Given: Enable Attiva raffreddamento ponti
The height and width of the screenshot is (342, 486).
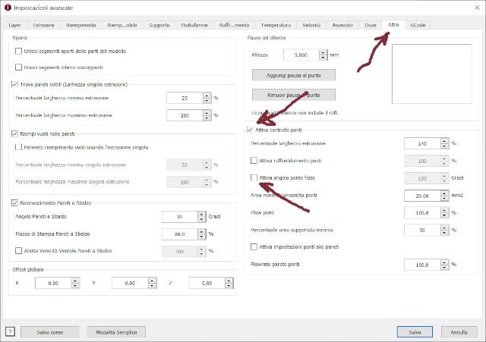Looking at the screenshot, I should point(254,160).
